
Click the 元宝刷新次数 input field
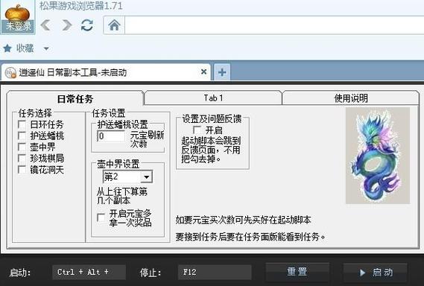(x=111, y=136)
